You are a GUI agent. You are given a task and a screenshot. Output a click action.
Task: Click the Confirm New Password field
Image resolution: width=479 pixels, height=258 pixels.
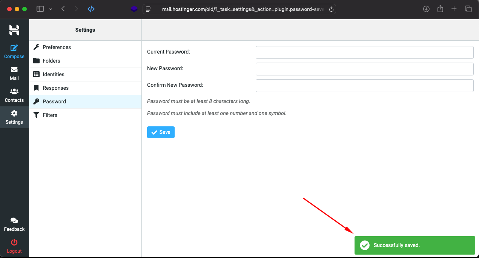(x=364, y=86)
